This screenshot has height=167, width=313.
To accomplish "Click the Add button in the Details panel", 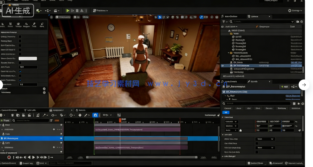I will tap(284, 86).
